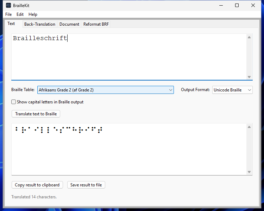Click into the Brailleschrift input text area
Viewport: 264px width, 211px height.
(x=129, y=57)
